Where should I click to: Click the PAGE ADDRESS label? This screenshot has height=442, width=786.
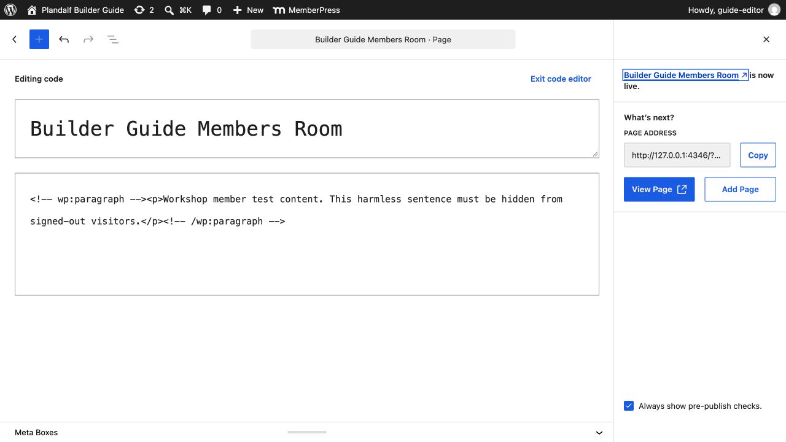(x=650, y=133)
